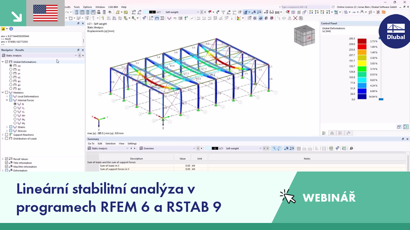The height and width of the screenshot is (230, 410).
Task: Click the red 285.5 color swatch in legend
Action: tap(362, 41)
